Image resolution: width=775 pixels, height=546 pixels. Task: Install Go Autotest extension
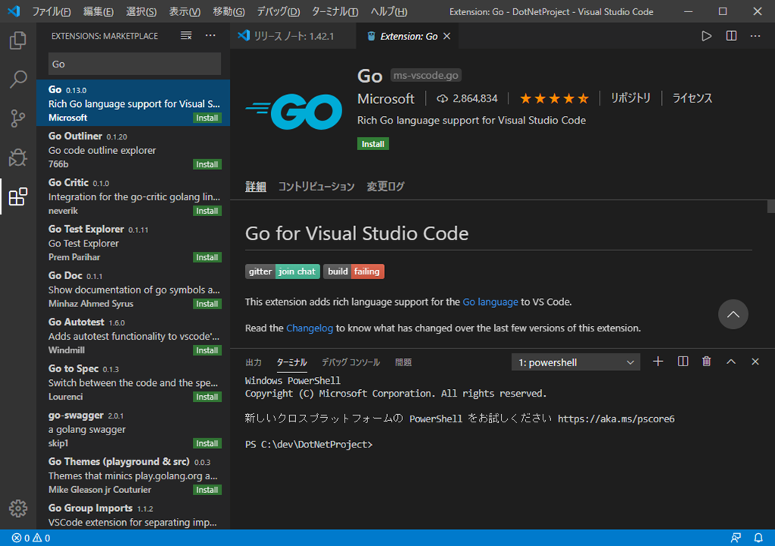click(207, 350)
